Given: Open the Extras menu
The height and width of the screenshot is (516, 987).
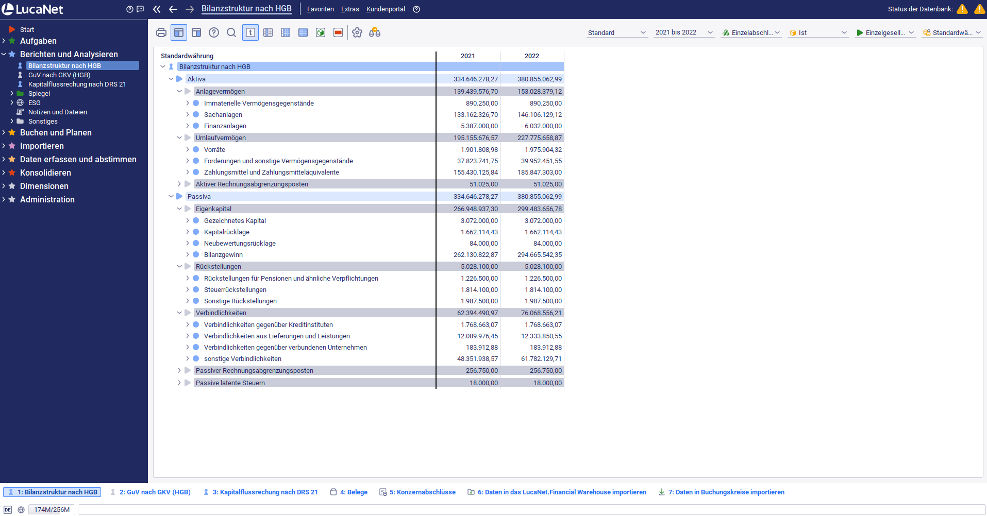Looking at the screenshot, I should tap(350, 9).
